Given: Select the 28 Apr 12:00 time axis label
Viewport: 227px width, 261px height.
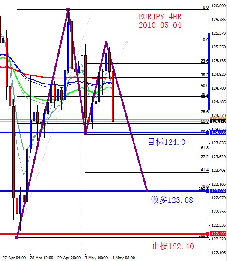Looking at the screenshot, I should [x=42, y=258].
